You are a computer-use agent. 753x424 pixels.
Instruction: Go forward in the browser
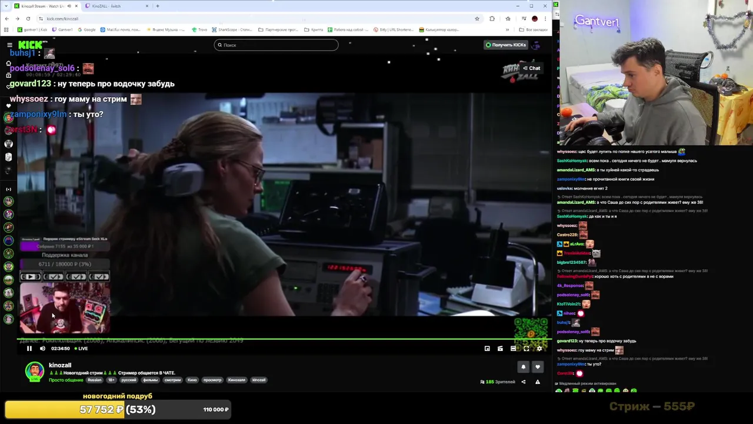tap(17, 19)
